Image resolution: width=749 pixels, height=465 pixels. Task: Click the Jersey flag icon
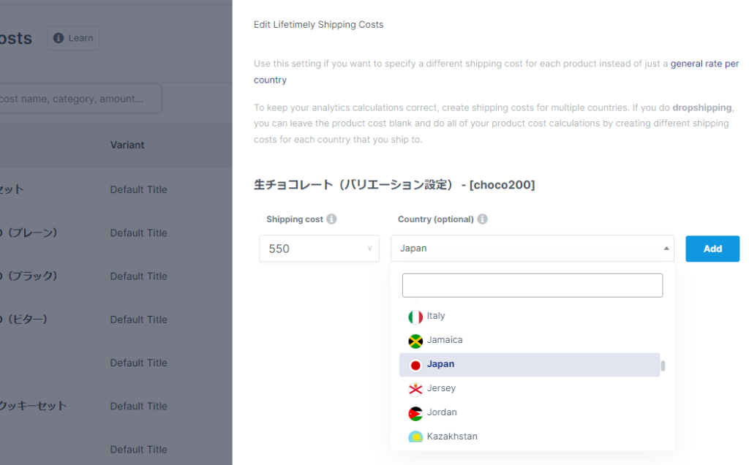point(415,388)
